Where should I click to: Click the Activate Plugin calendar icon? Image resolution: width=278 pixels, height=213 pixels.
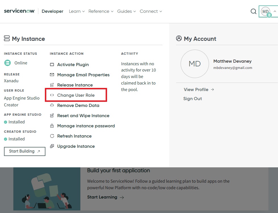click(52, 64)
